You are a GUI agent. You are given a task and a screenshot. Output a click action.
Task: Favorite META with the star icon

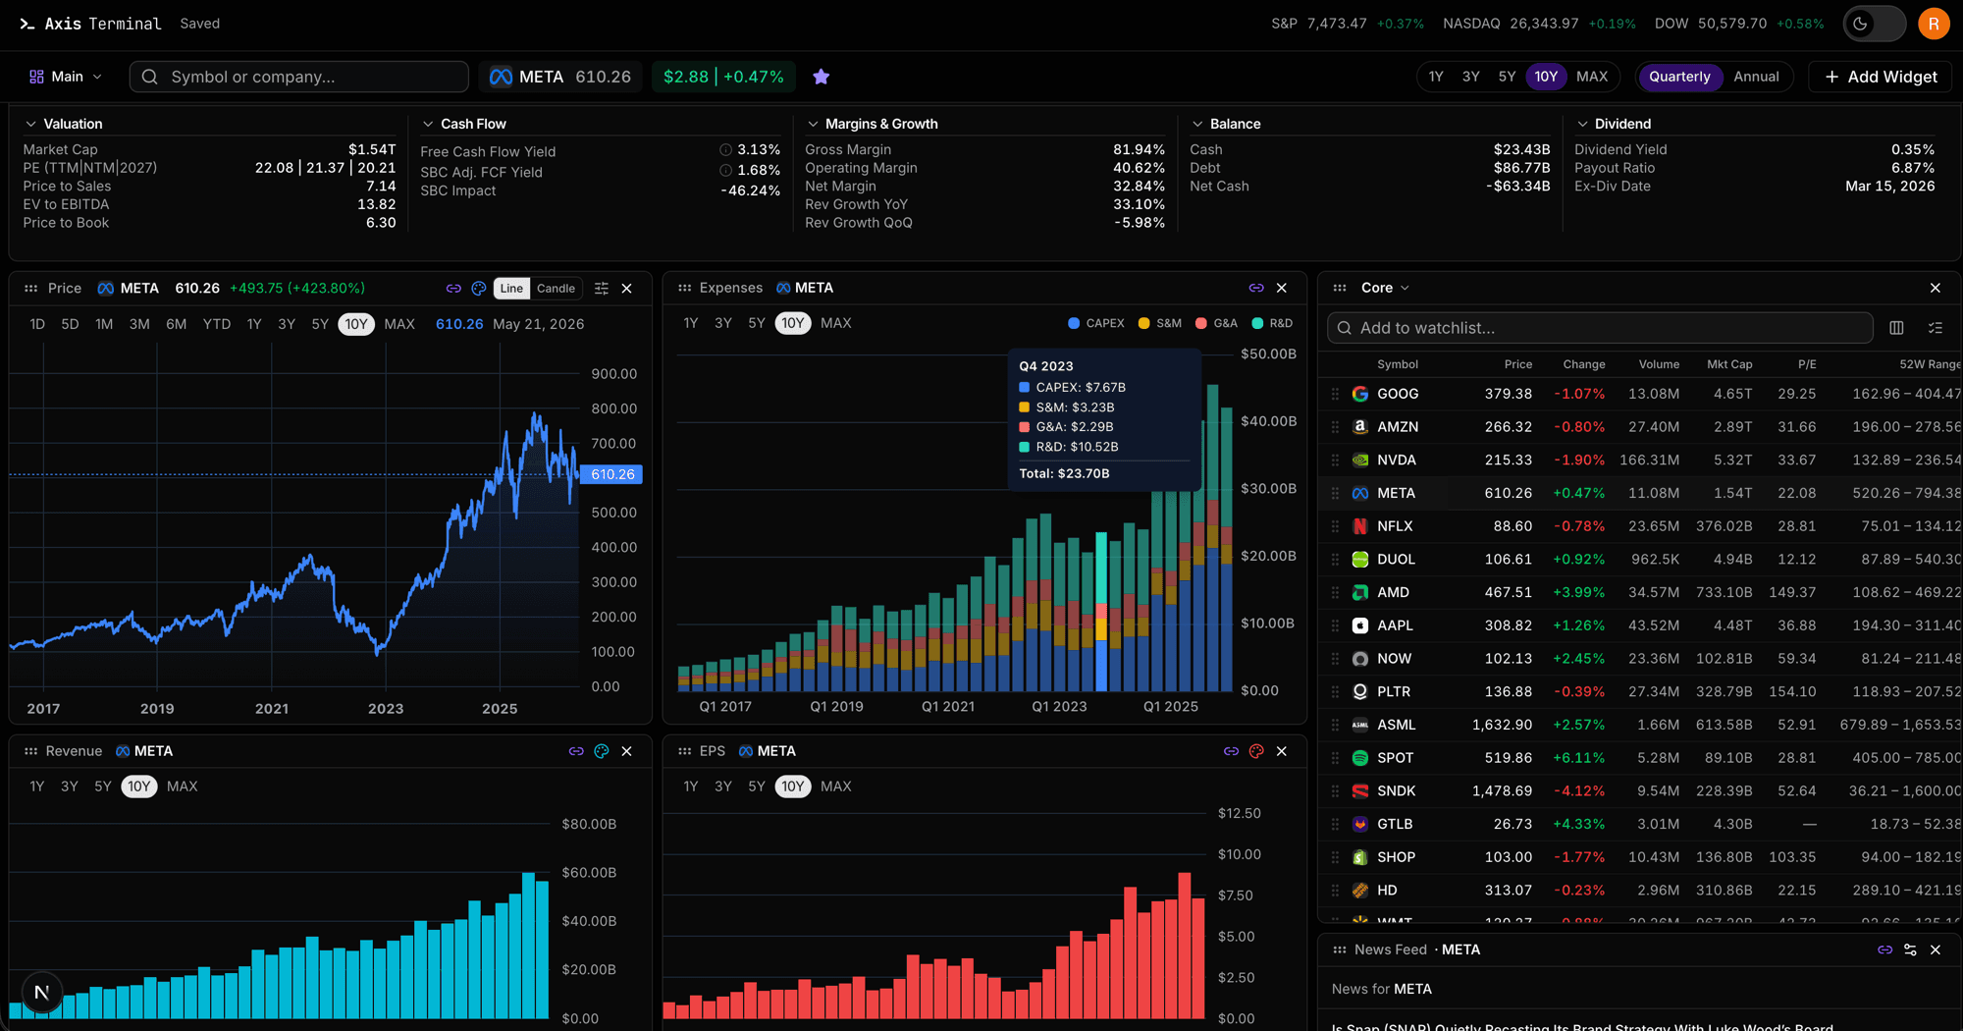pyautogui.click(x=822, y=77)
